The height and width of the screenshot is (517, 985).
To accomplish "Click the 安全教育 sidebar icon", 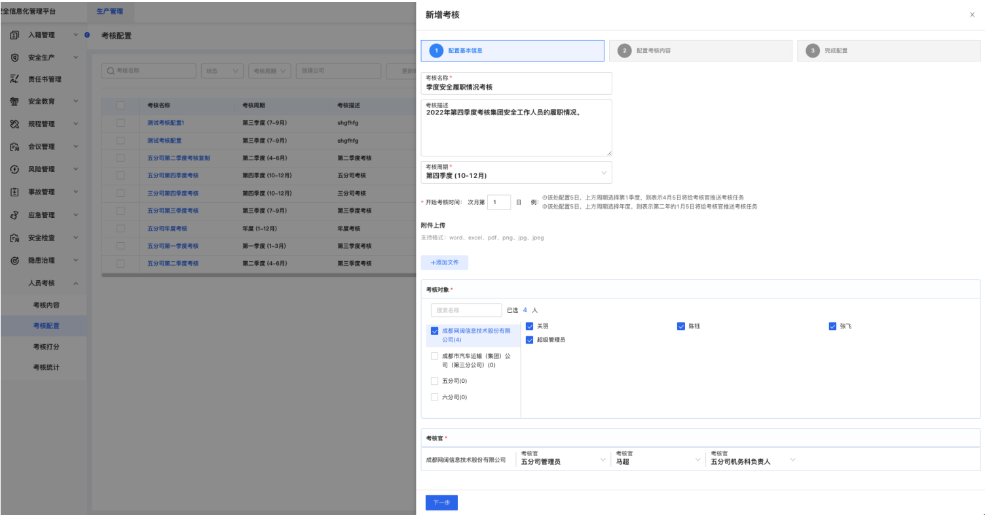I will 14,101.
